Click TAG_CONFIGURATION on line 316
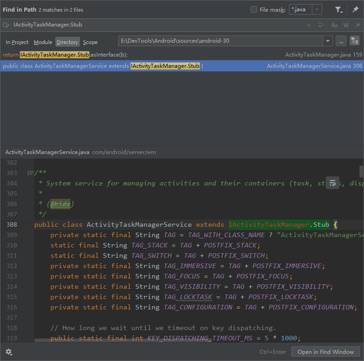Screen dimensions: 364x361 point(198,308)
